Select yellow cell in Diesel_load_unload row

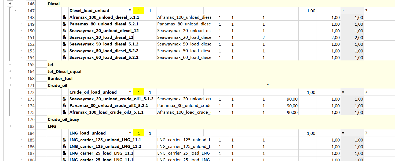(x=139, y=11)
